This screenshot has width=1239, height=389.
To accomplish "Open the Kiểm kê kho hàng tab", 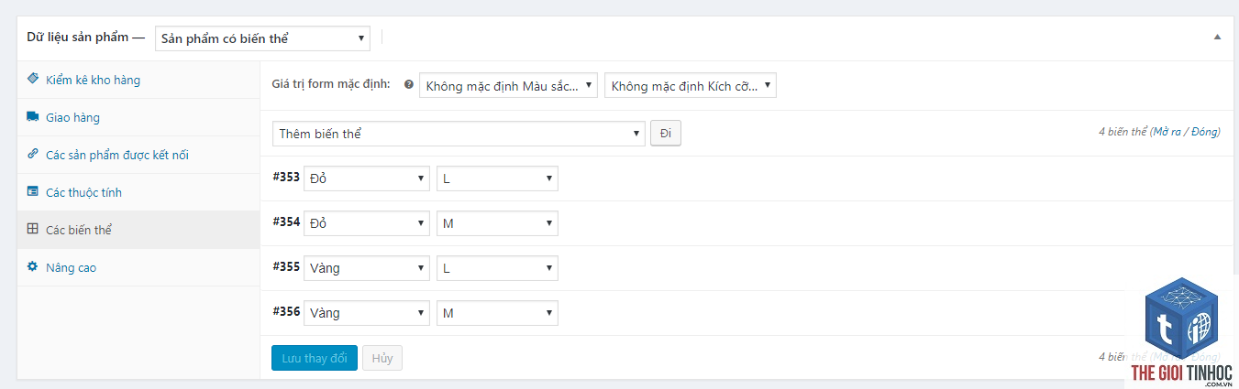I will (x=138, y=80).
